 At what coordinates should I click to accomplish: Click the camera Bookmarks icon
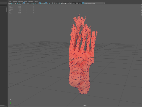coord(16,3)
